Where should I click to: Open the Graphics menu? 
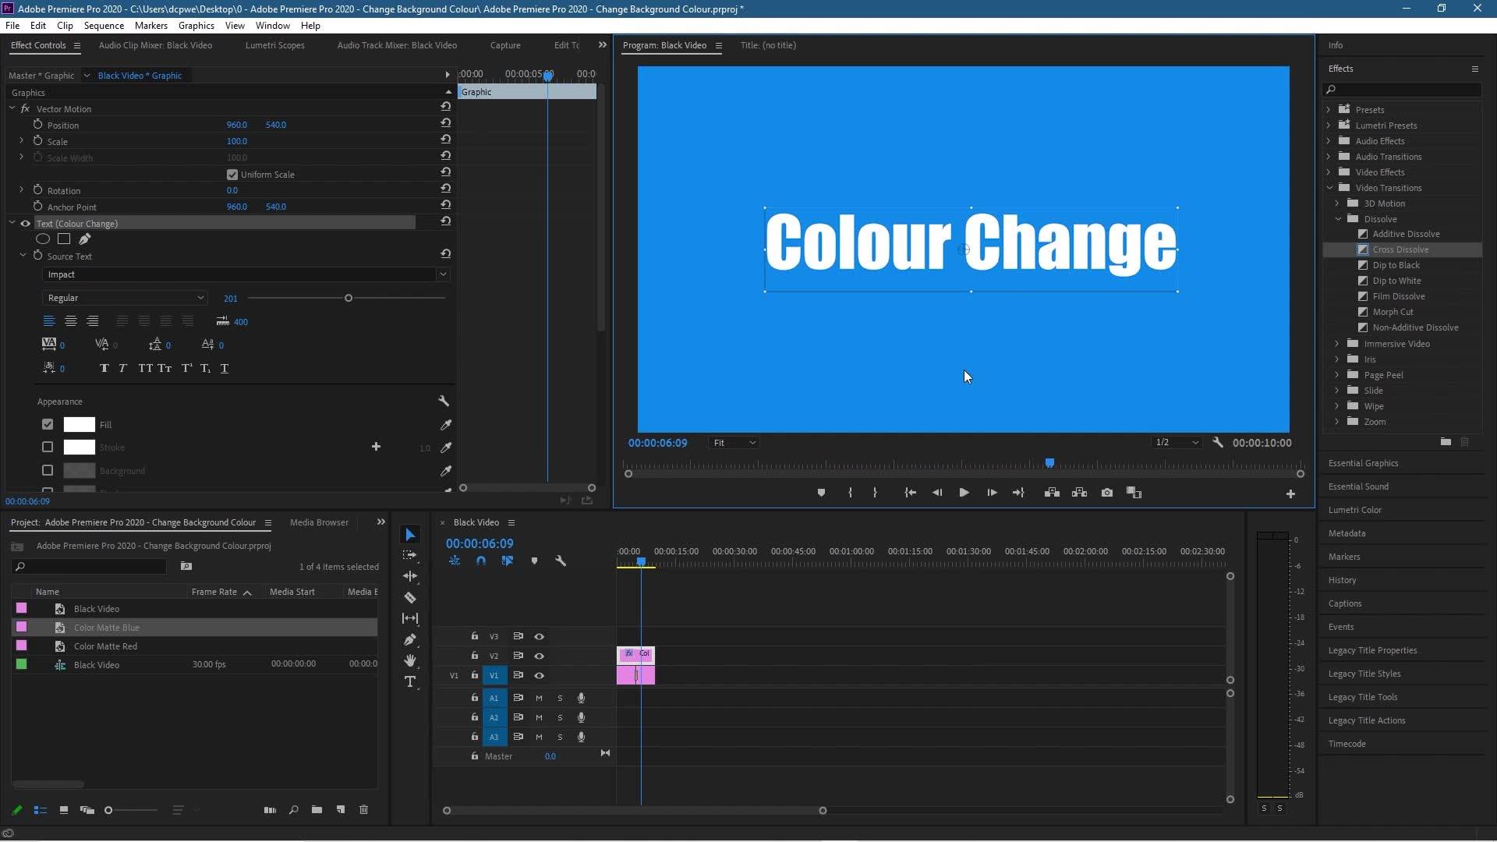(x=196, y=26)
